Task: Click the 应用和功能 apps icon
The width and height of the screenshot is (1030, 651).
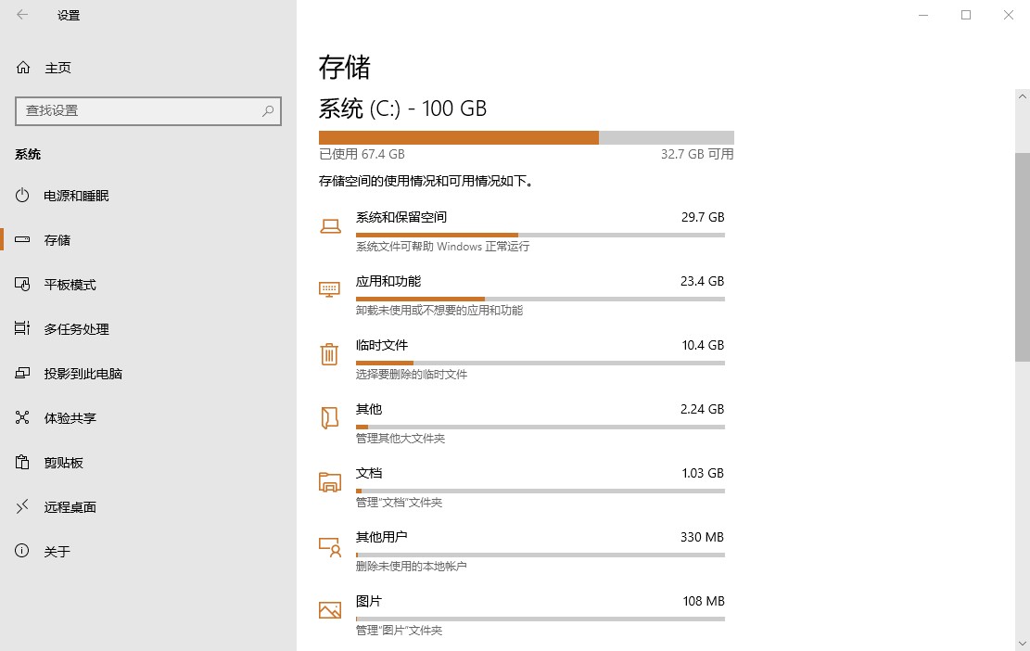Action: pos(329,290)
